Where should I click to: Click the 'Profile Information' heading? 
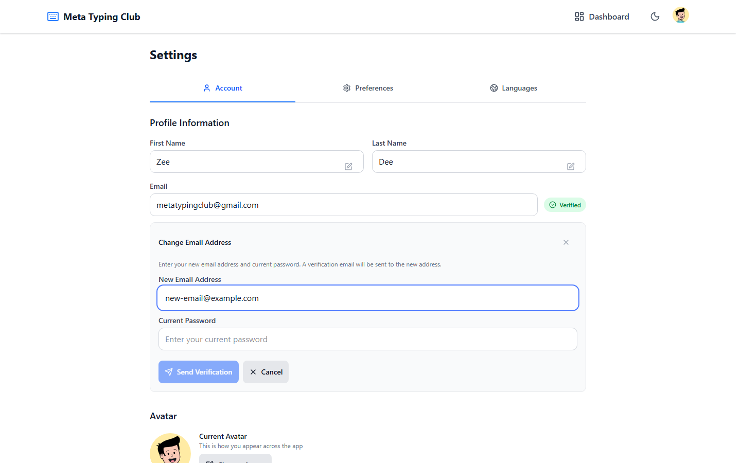pos(189,123)
